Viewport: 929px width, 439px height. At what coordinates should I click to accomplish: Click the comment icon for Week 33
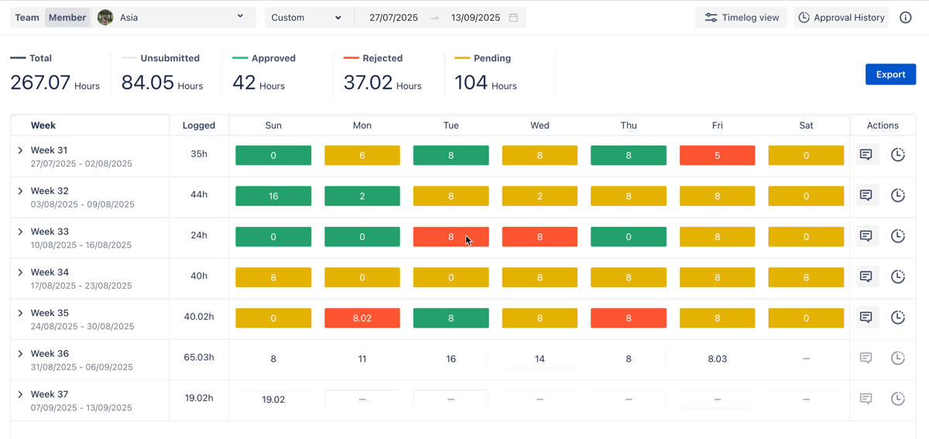pyautogui.click(x=866, y=236)
